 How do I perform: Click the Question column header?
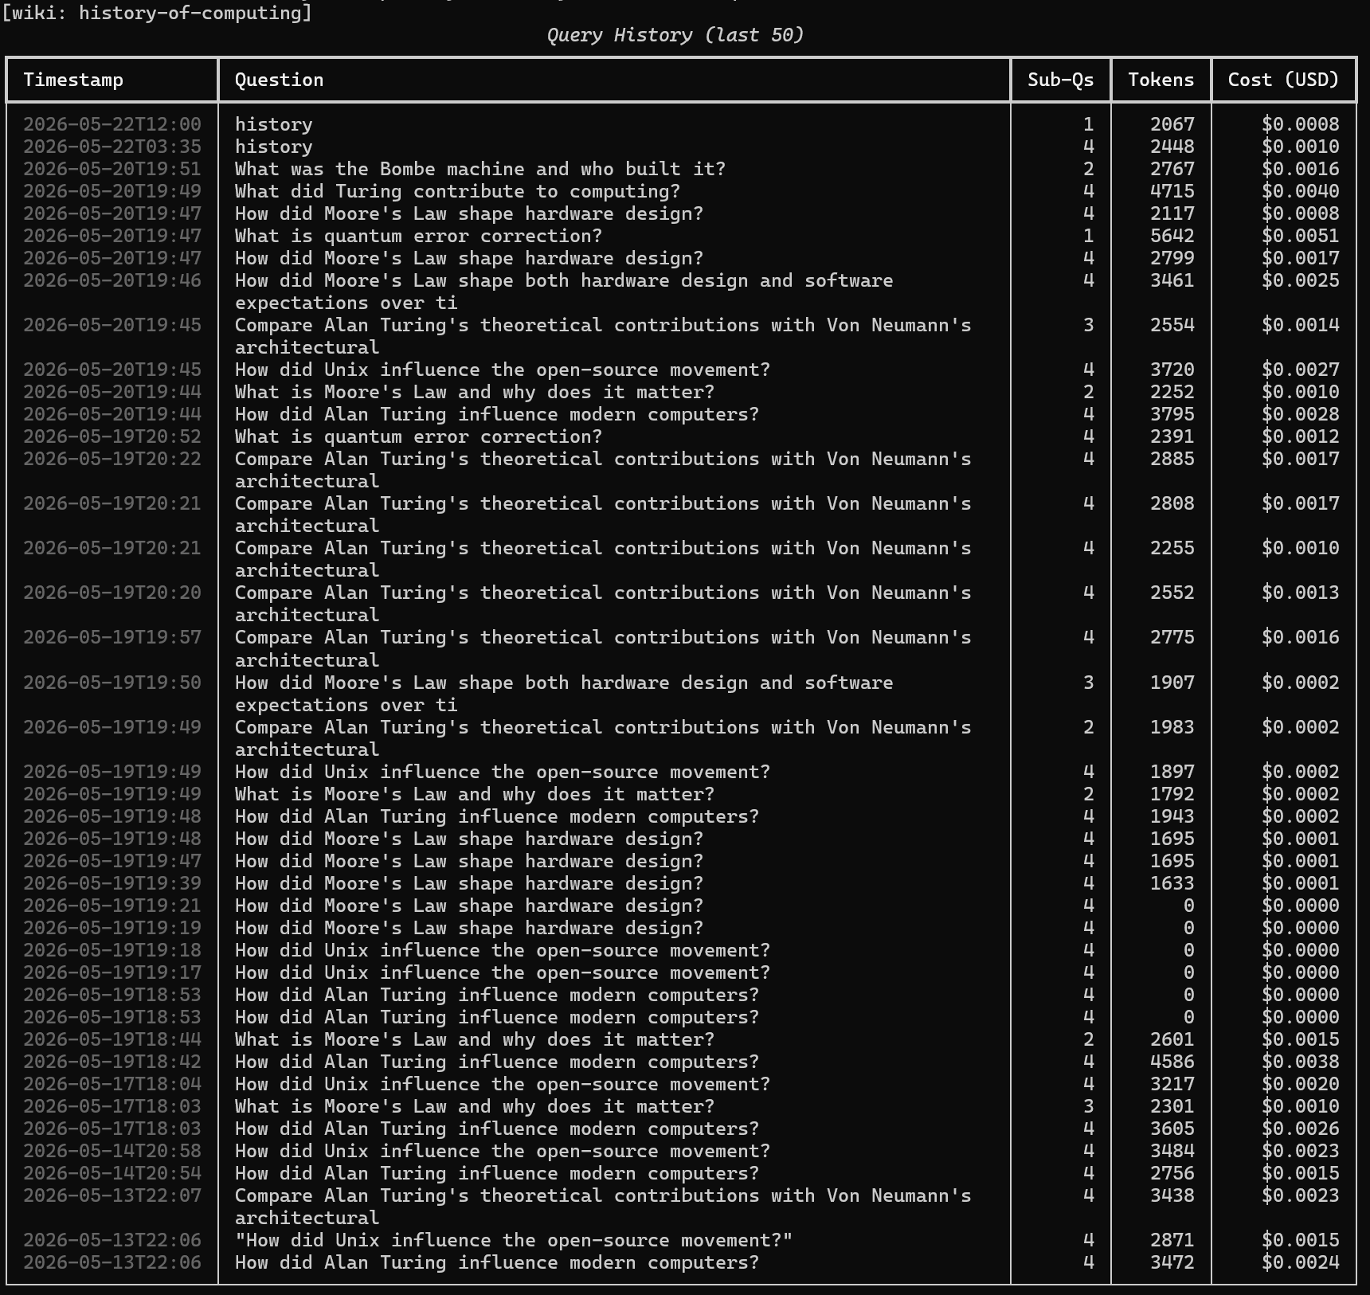tap(279, 80)
